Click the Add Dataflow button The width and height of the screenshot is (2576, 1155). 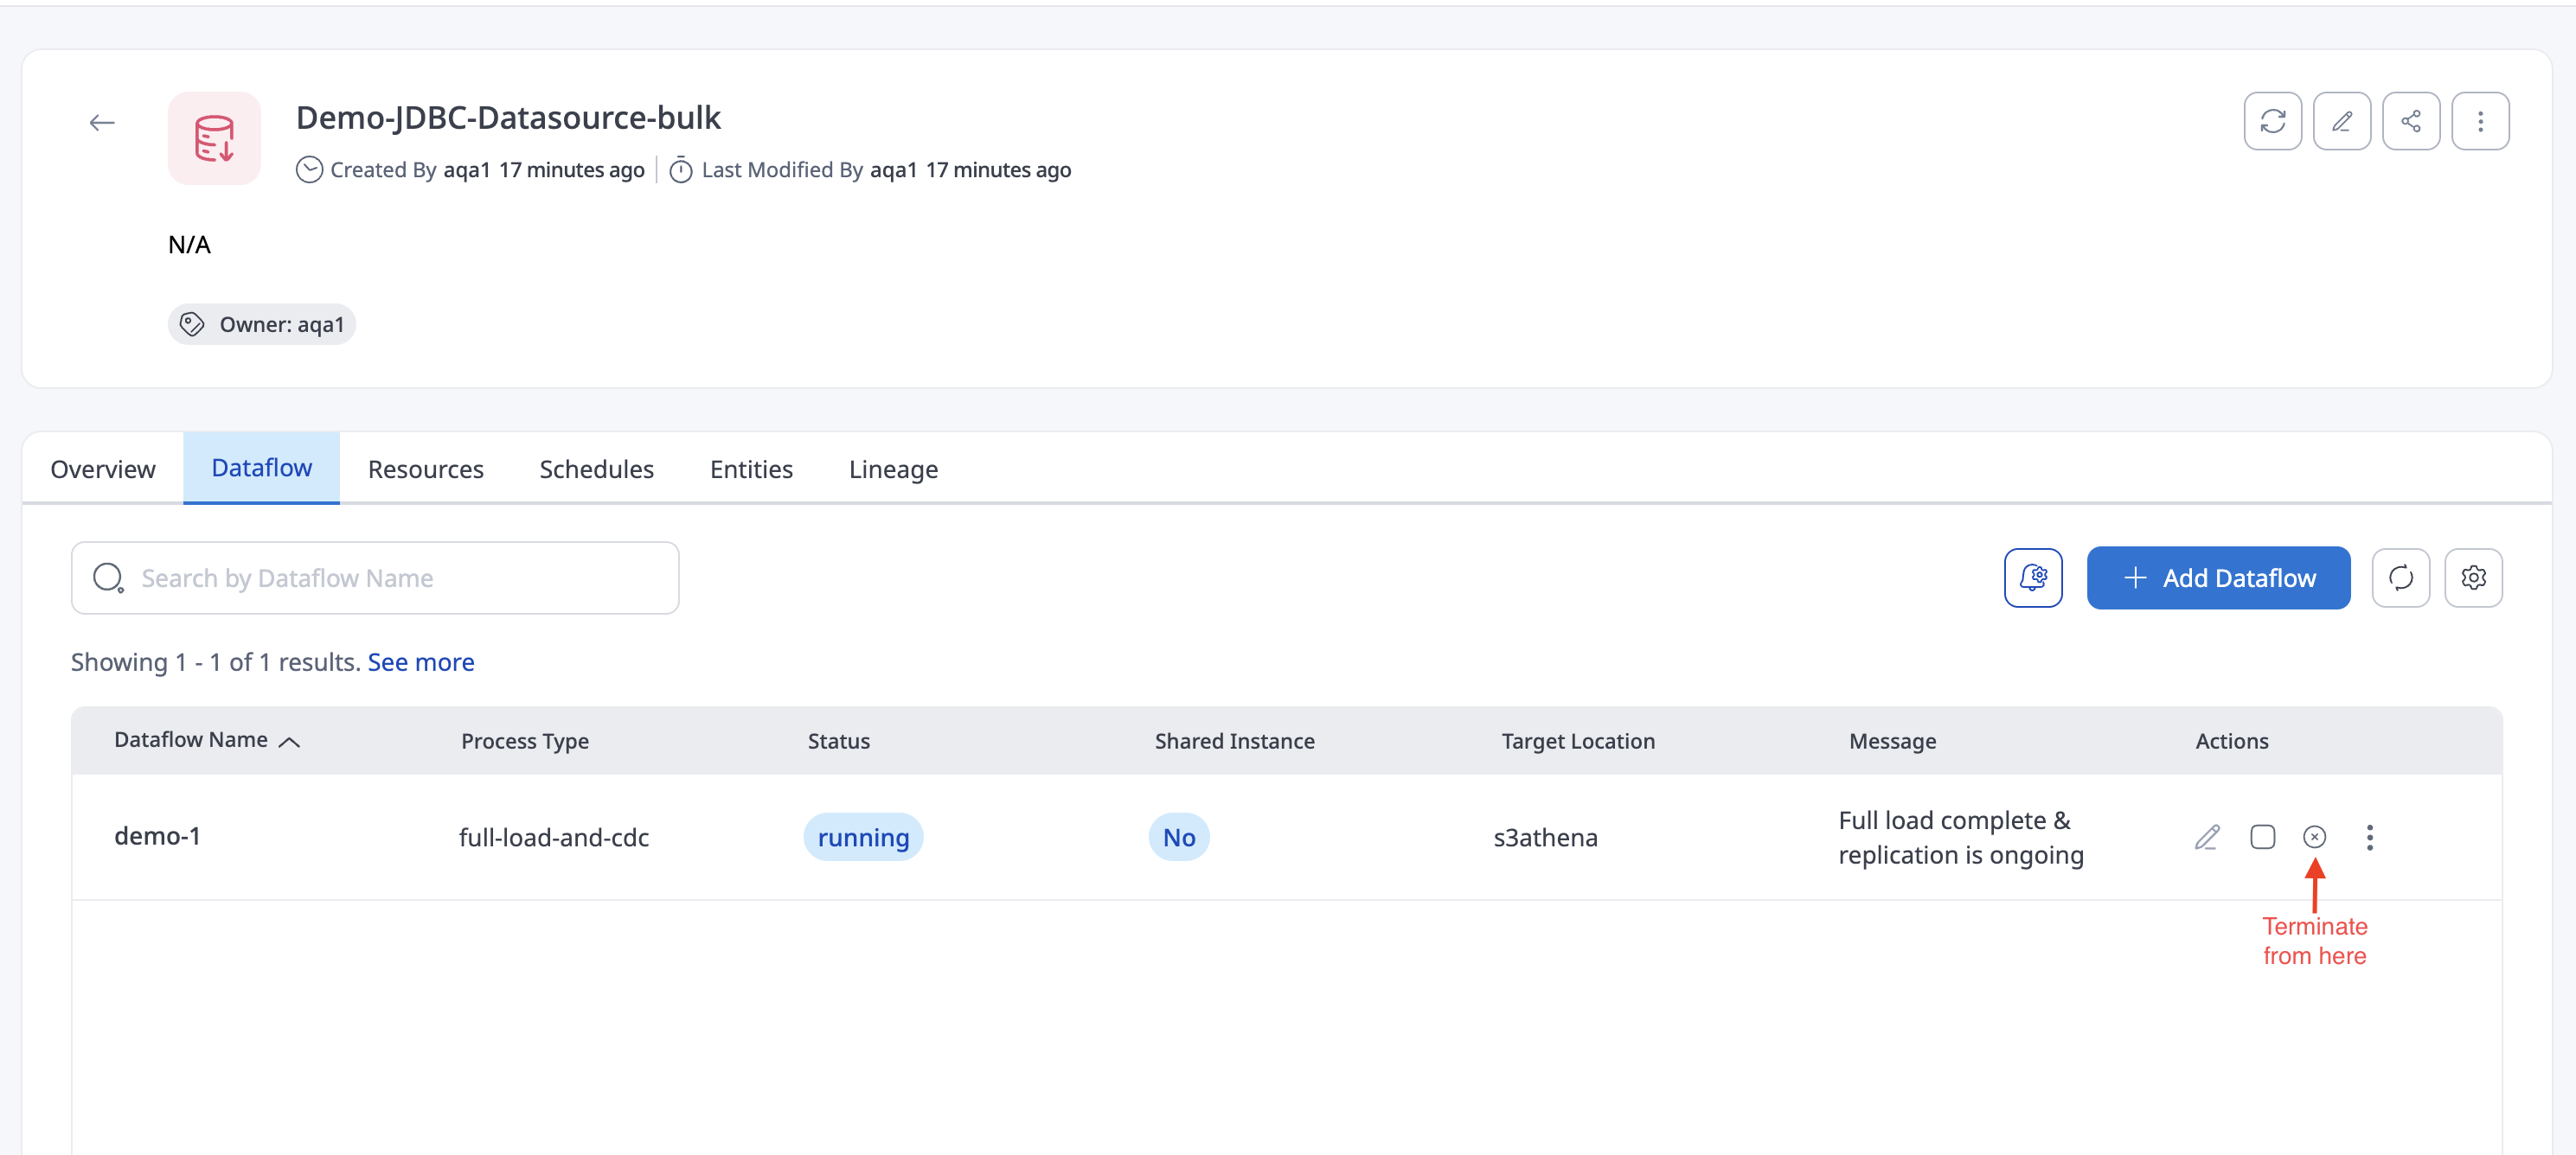pos(2218,577)
